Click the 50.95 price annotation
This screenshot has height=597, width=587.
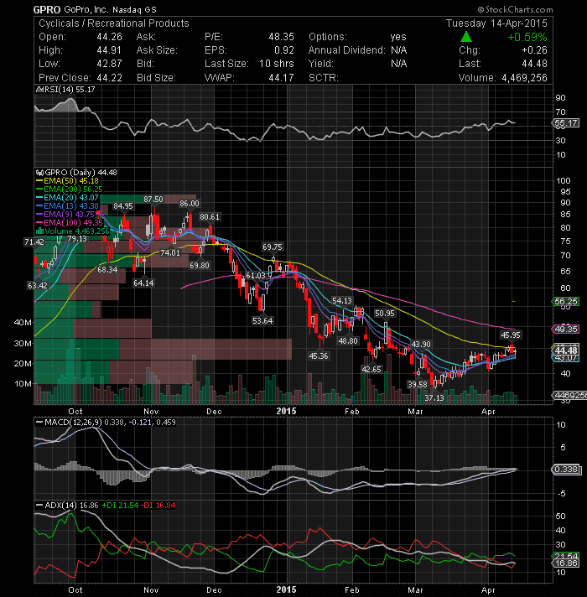pos(385,314)
